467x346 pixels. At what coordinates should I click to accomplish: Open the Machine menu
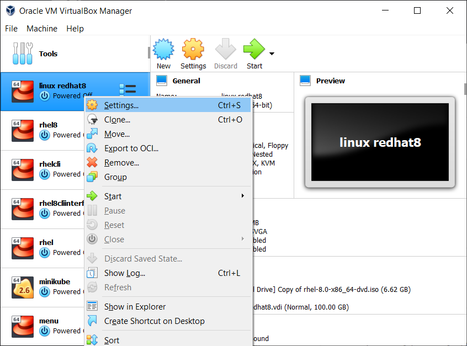pos(42,29)
